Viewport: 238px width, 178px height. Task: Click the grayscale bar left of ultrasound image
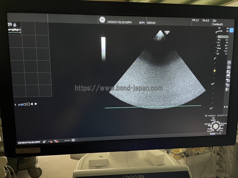(x=103, y=49)
